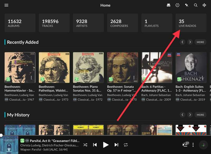211x154 pixels.
Task: Open three-dot menu on 6 Partitas album
Action: pos(168,78)
